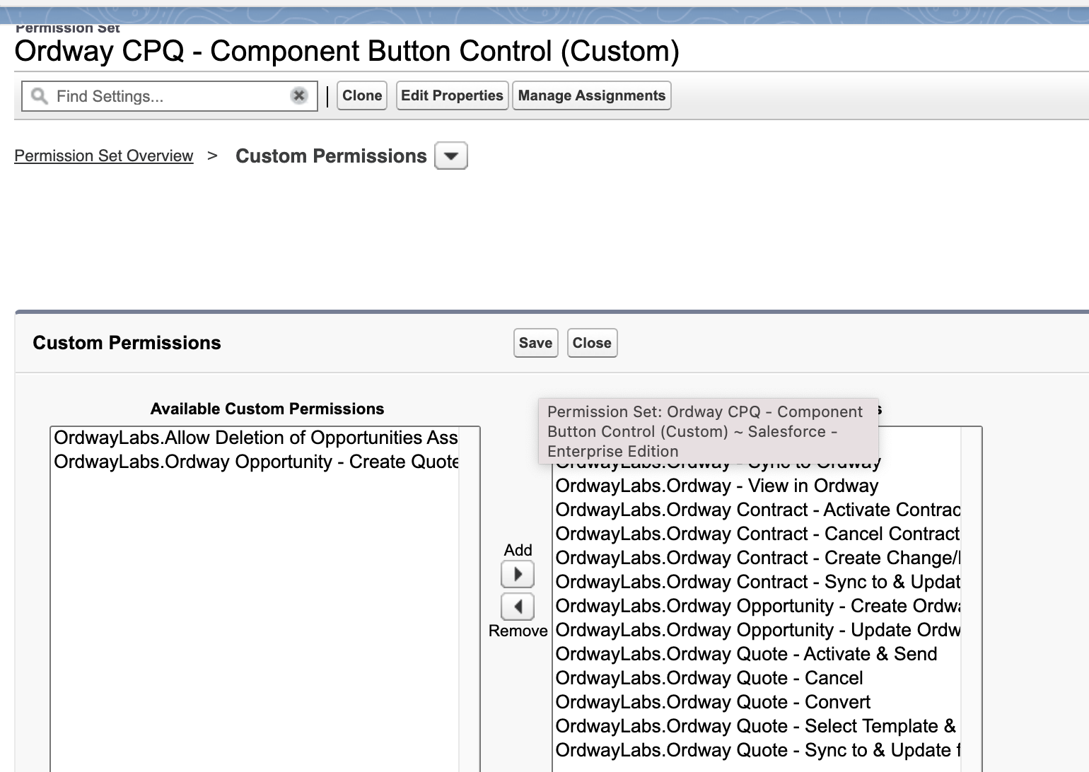
Task: Select 'Ordway Quote - Select Template &' entry
Action: 757,726
